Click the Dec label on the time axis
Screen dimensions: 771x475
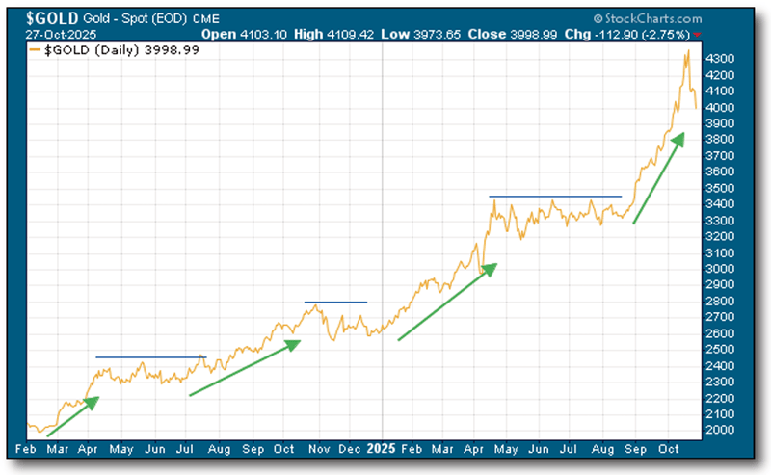pos(350,449)
